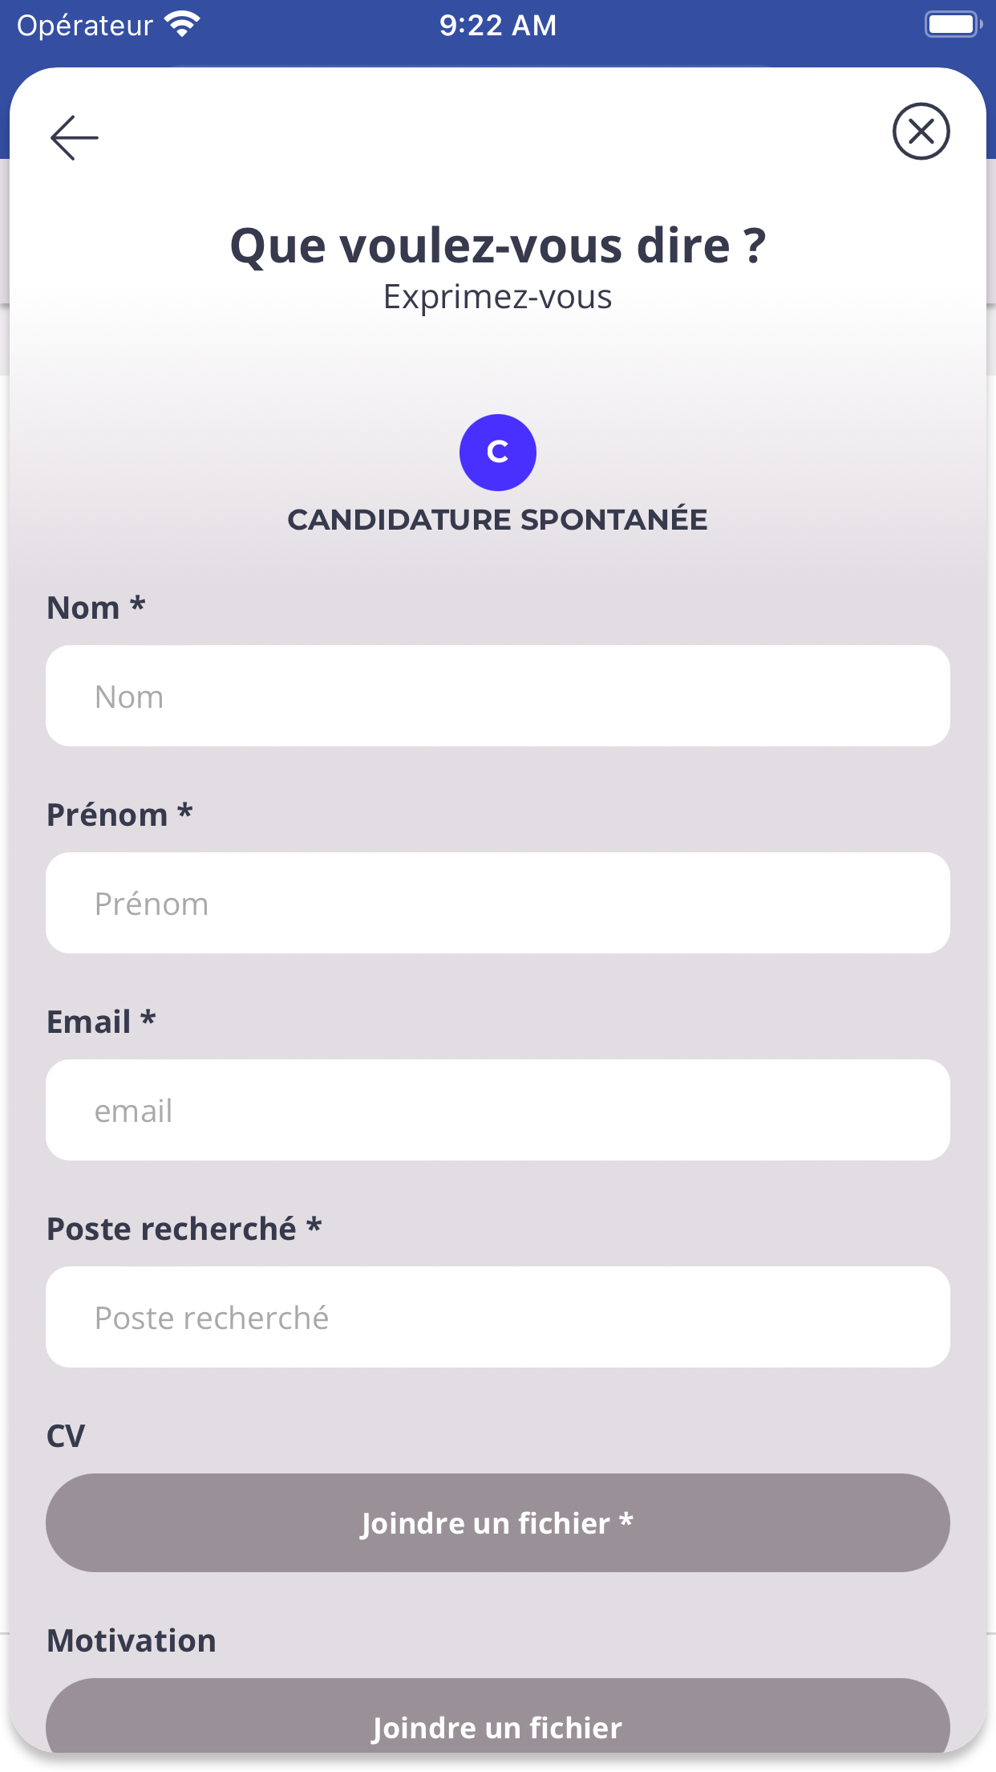This screenshot has height=1772, width=996.
Task: Click the Prénom input field
Action: [498, 903]
